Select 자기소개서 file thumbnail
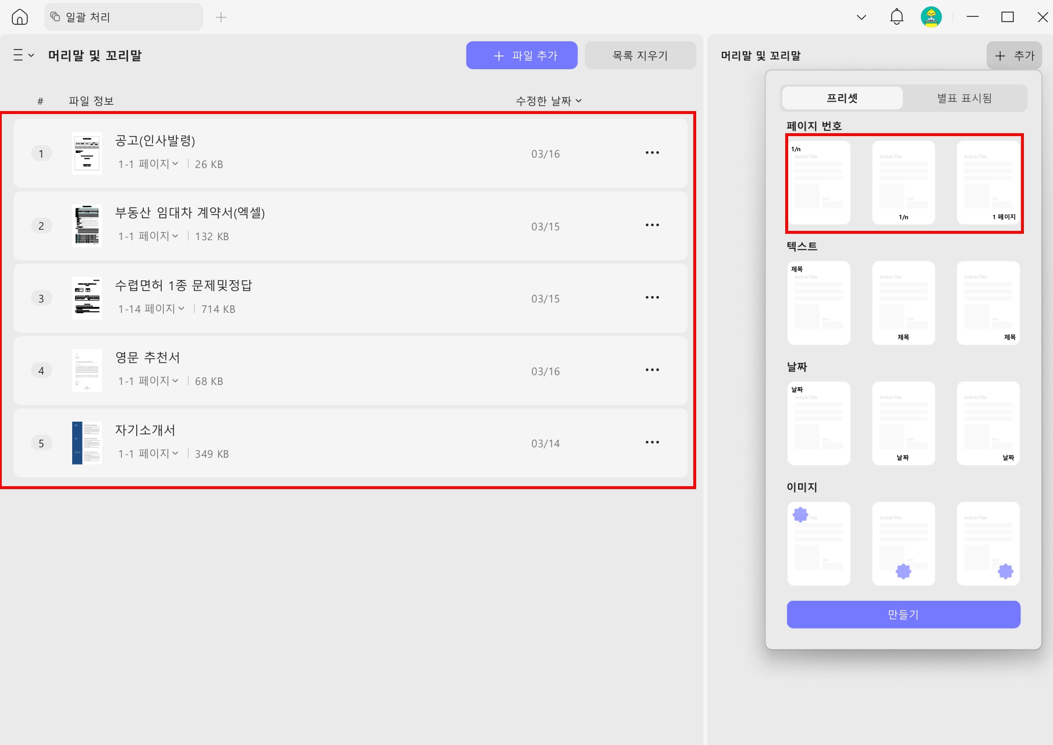1053x745 pixels. click(87, 443)
